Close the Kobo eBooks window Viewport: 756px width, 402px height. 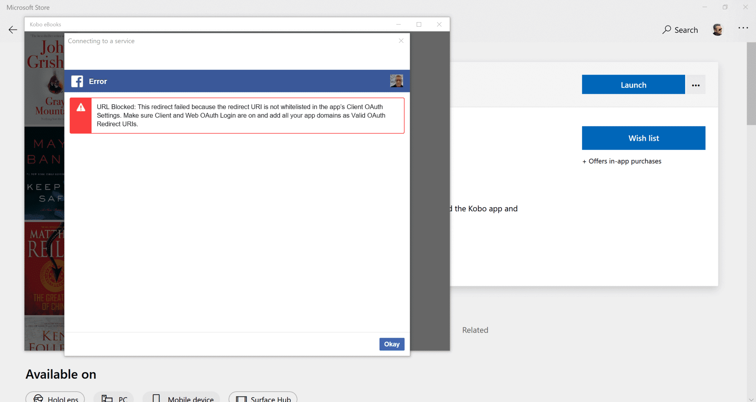click(x=439, y=24)
